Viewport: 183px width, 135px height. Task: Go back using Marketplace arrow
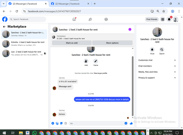point(4,27)
